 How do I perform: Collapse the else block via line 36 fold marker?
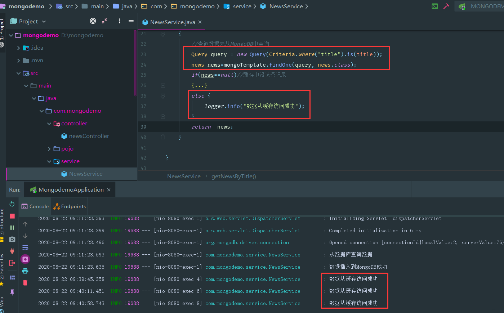coord(163,96)
